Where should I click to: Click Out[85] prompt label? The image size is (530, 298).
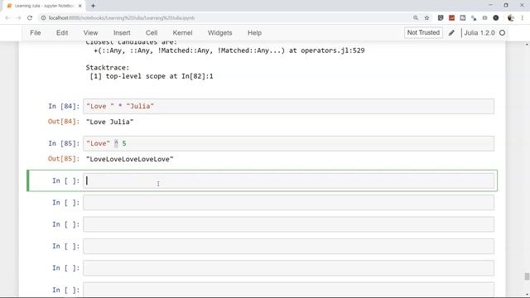tap(64, 158)
